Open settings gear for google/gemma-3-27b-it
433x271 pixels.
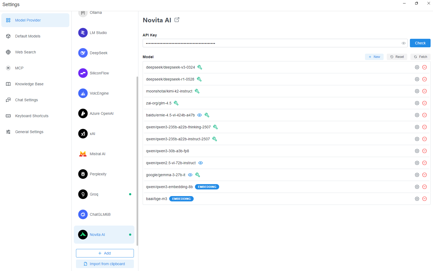point(417,175)
